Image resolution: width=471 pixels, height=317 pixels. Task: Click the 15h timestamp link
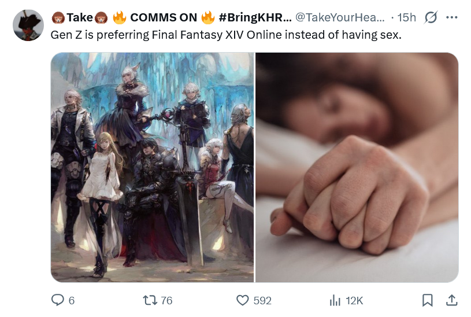406,17
